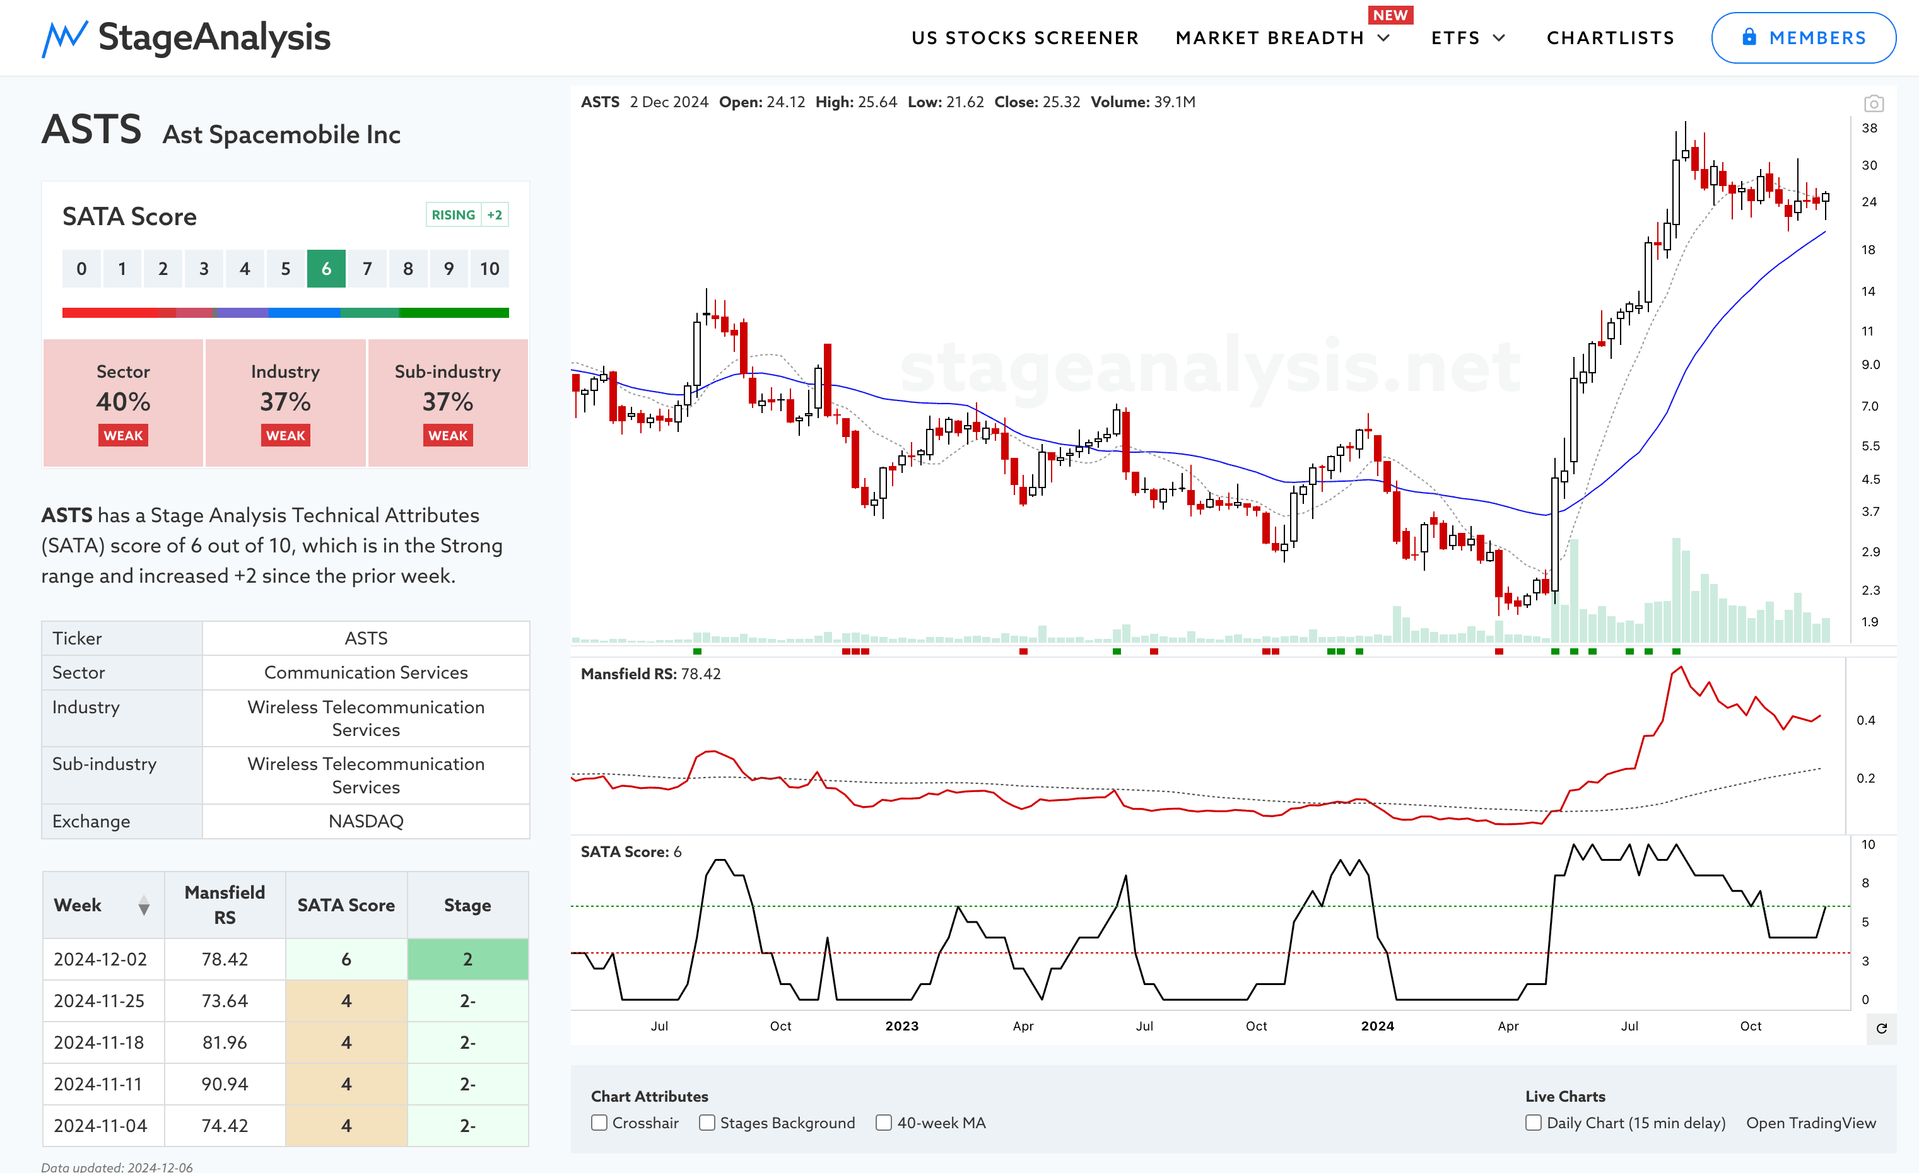The image size is (1919, 1173).
Task: Click the SATA Score column header
Action: (346, 905)
